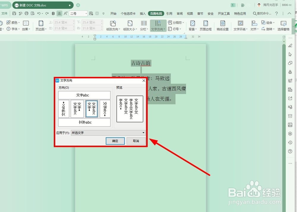
Task: Click the Redo arrow icon
Action: click(x=47, y=13)
